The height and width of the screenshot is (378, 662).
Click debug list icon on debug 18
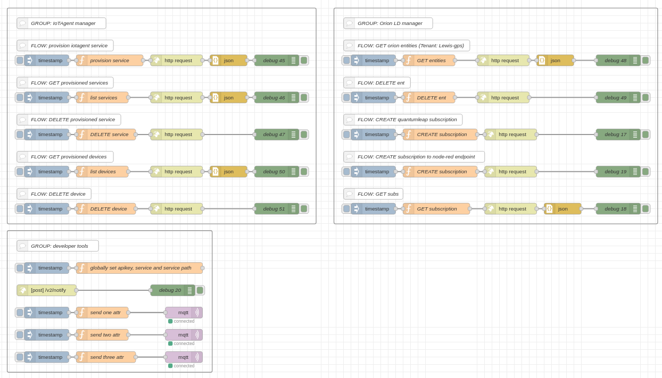635,209
